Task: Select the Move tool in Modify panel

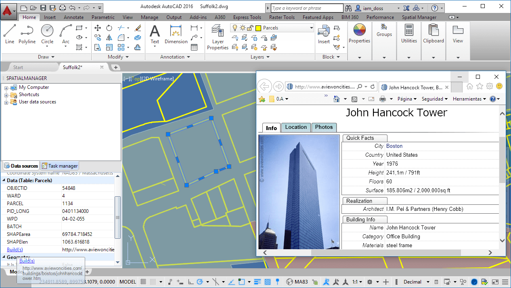Action: 98,28
